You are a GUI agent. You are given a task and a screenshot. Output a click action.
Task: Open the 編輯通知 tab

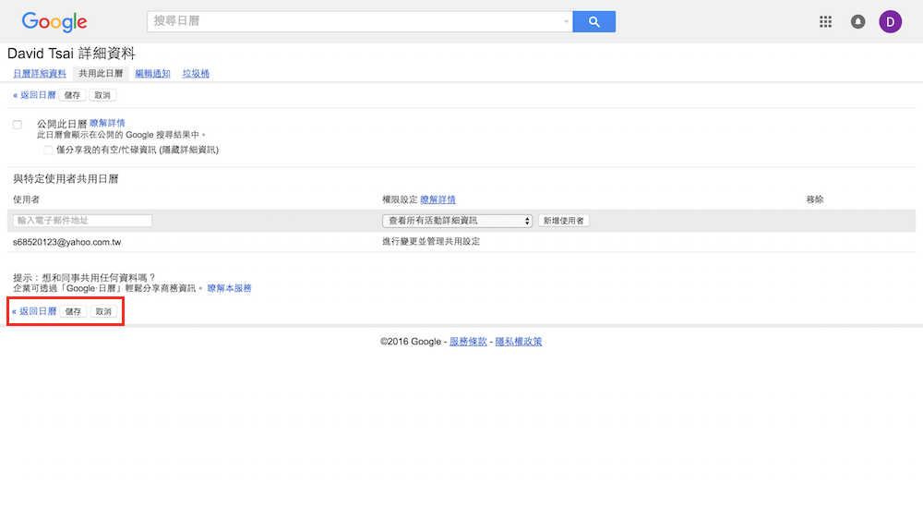(152, 74)
